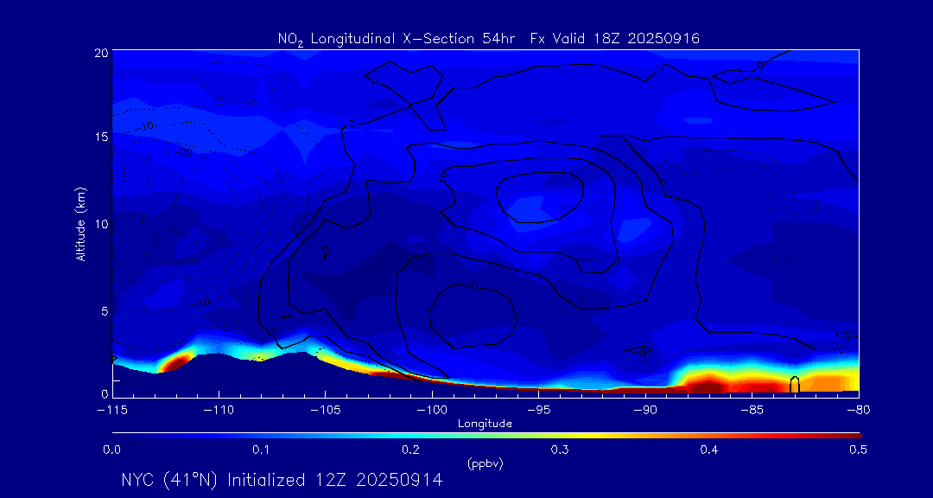Select the 'Altitude (km)' vertical axis label

pyautogui.click(x=80, y=222)
